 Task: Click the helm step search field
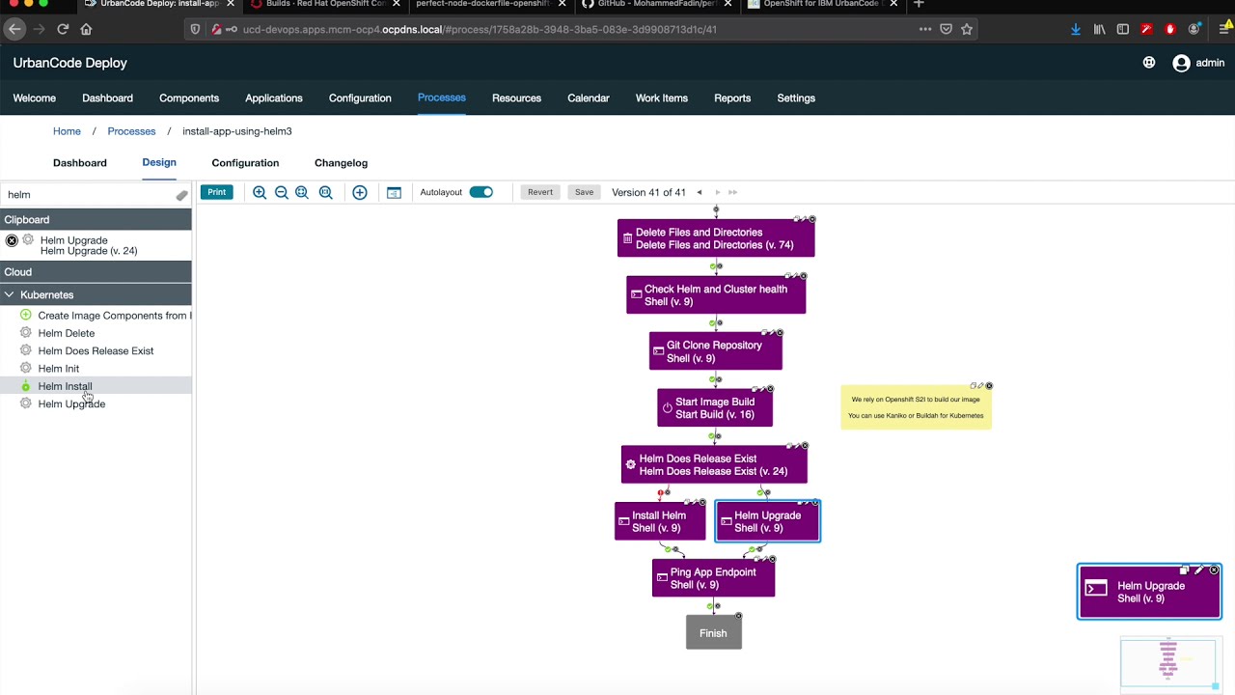pos(87,195)
